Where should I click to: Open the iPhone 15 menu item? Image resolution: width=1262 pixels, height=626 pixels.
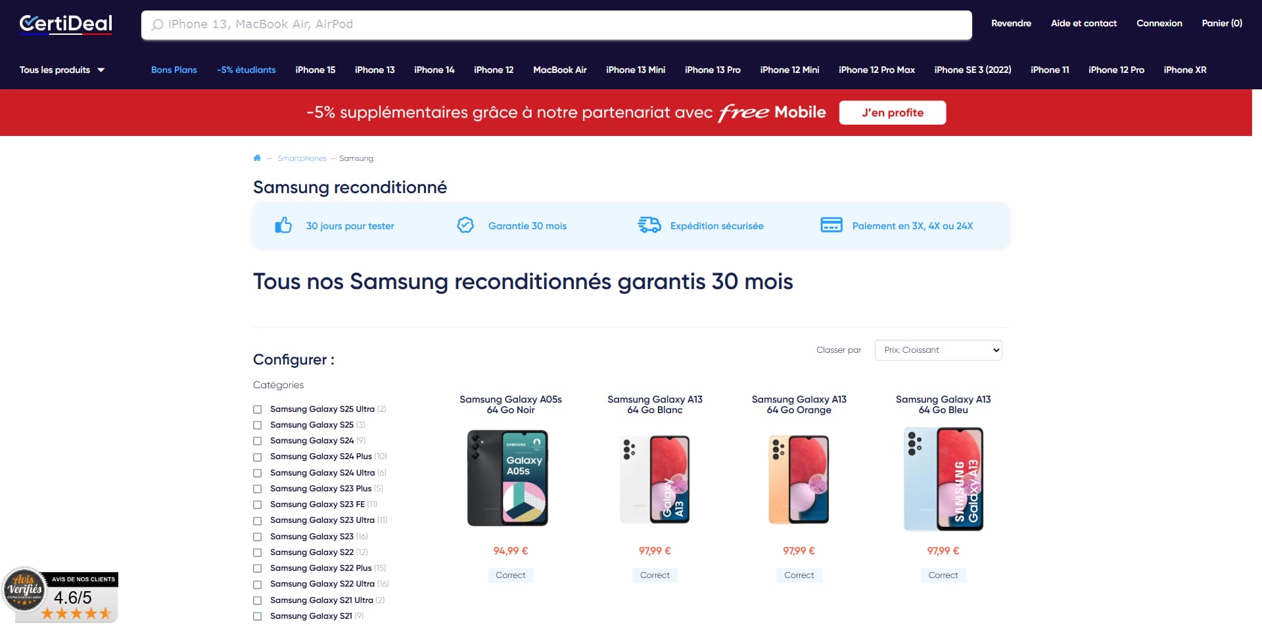tap(315, 70)
